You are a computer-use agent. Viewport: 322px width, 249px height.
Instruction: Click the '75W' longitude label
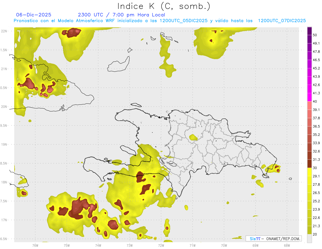67,245
